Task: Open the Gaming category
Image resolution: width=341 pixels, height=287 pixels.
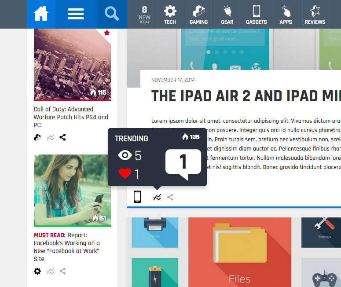Action: click(x=198, y=15)
